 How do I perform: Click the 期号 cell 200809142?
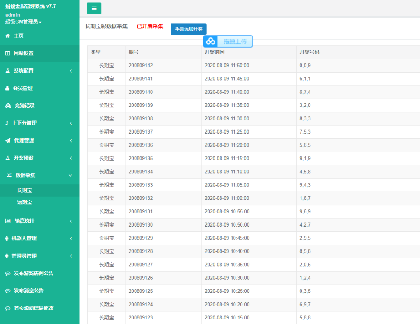[141, 66]
